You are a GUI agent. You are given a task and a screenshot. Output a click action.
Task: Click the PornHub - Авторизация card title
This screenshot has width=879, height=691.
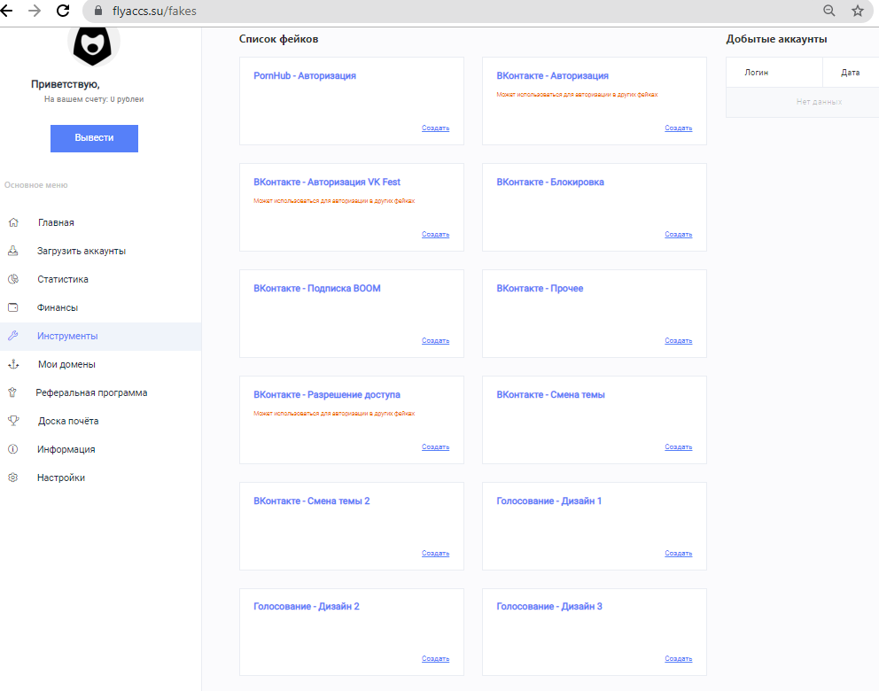point(305,75)
